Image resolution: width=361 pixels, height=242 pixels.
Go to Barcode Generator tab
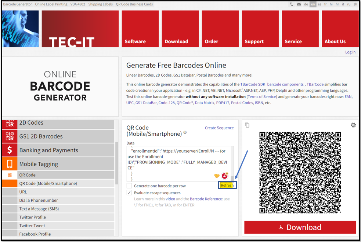pyautogui.click(x=18, y=4)
